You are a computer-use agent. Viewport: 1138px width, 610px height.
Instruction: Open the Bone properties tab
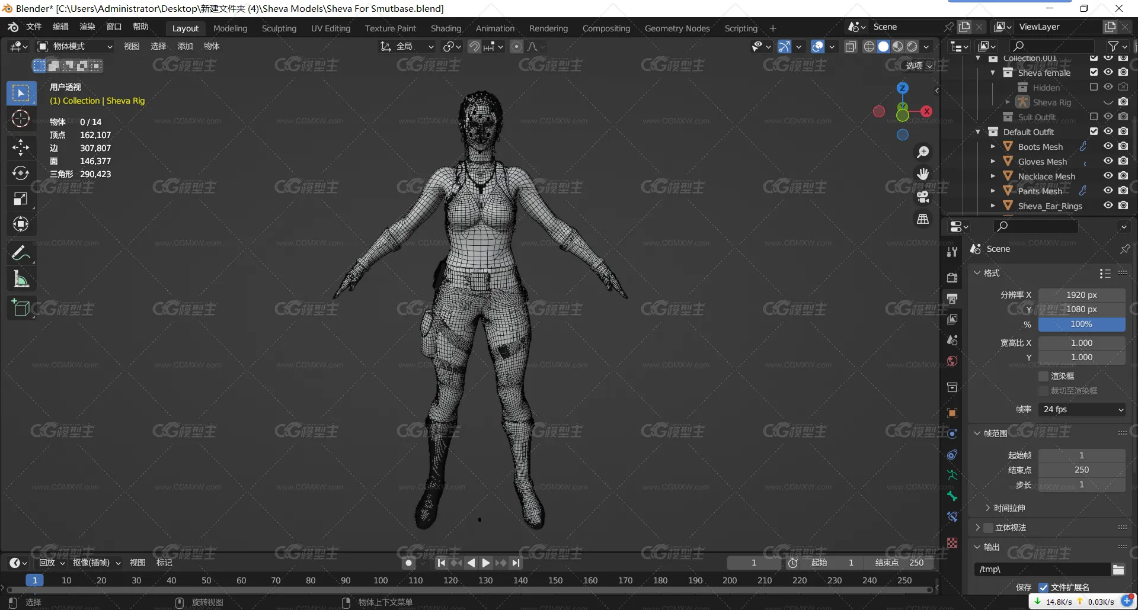(952, 496)
